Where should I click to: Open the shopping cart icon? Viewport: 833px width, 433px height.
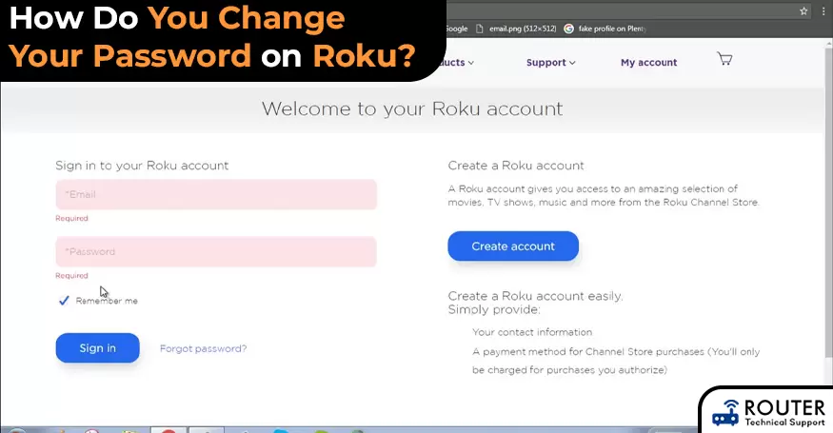(724, 59)
